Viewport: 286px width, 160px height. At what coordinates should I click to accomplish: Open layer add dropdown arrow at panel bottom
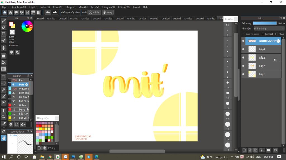(x=264, y=150)
